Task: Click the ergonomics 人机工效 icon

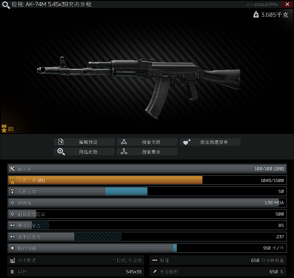Action: 12,191
